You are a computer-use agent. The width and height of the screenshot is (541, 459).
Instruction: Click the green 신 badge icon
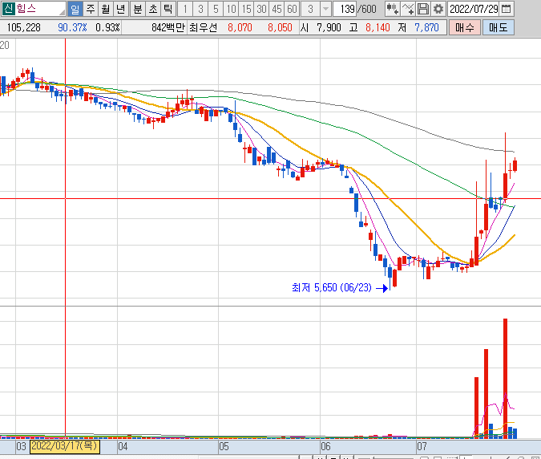[x=8, y=9]
